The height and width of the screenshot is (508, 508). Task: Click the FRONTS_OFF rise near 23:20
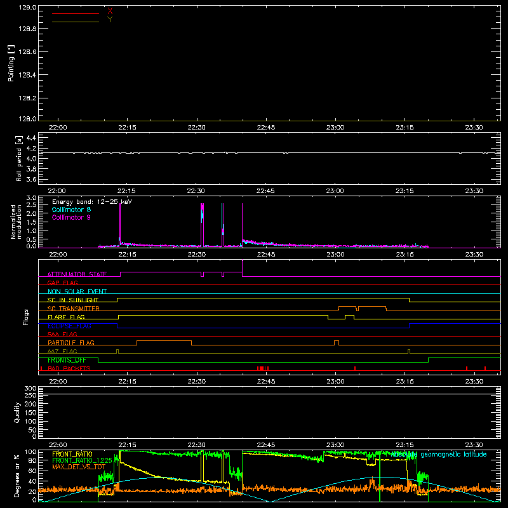(x=428, y=360)
